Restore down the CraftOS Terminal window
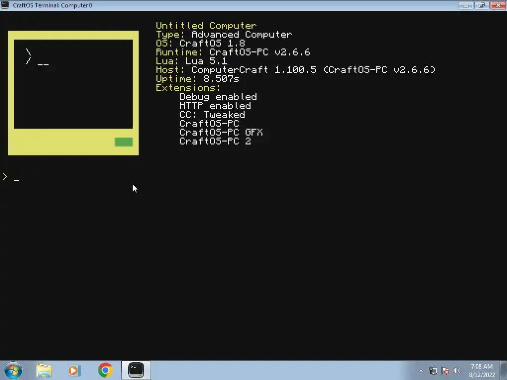This screenshot has width=507, height=380. (482, 5)
